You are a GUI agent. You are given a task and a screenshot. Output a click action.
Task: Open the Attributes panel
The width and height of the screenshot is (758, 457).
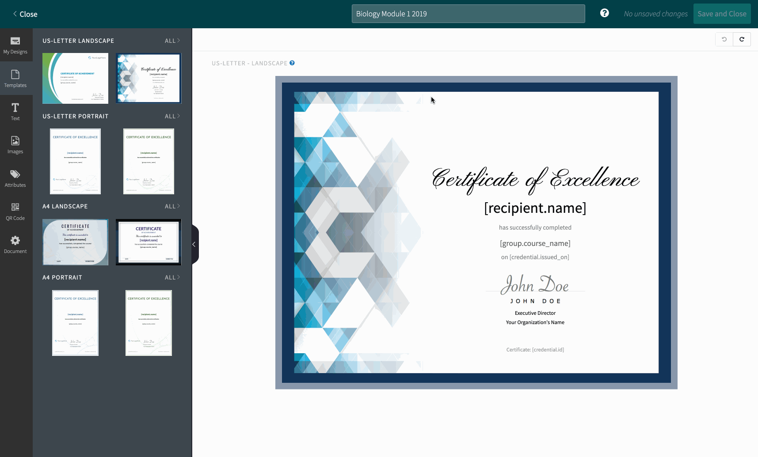coord(15,178)
